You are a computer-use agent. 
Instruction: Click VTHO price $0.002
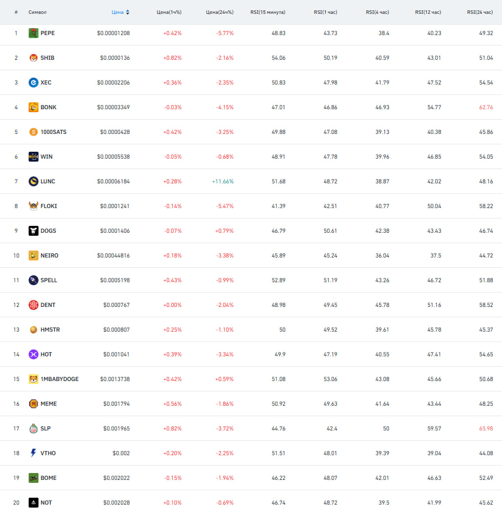121,453
